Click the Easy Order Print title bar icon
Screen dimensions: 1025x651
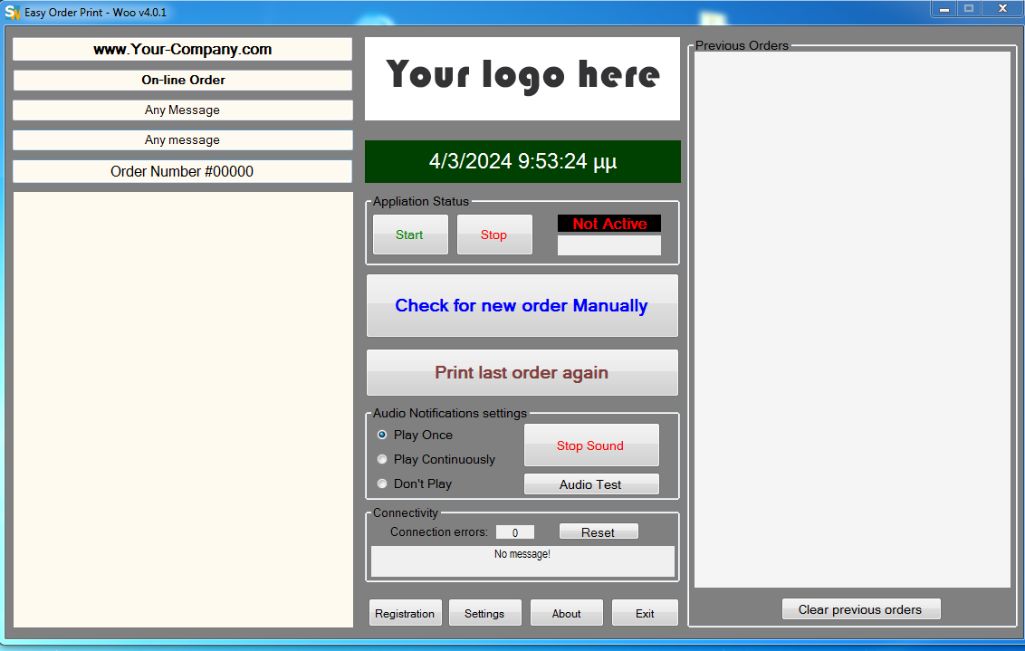click(x=11, y=10)
